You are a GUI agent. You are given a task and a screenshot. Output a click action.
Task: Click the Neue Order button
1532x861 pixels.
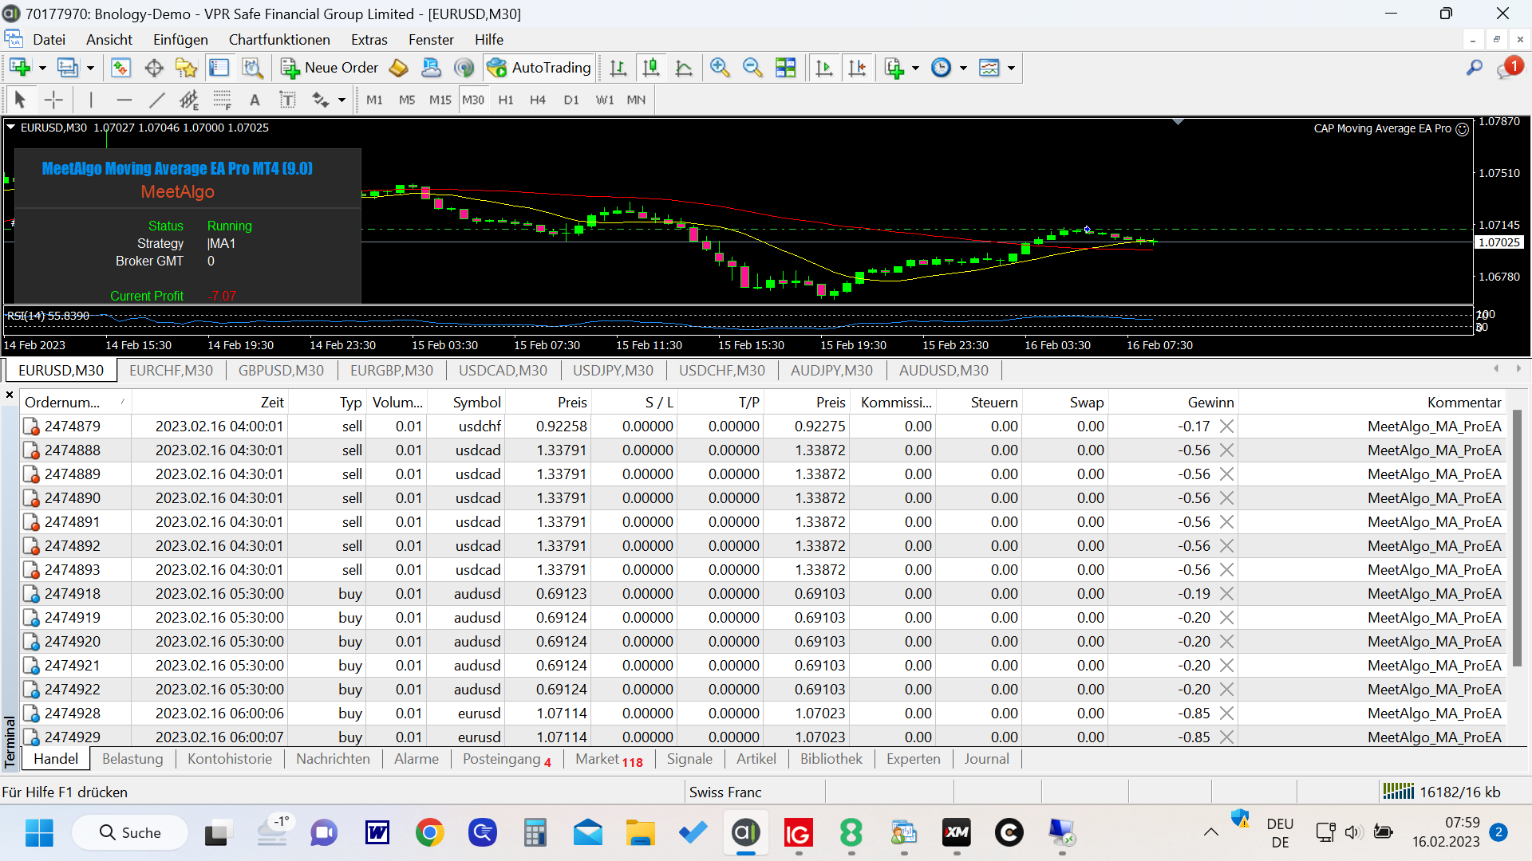329,68
